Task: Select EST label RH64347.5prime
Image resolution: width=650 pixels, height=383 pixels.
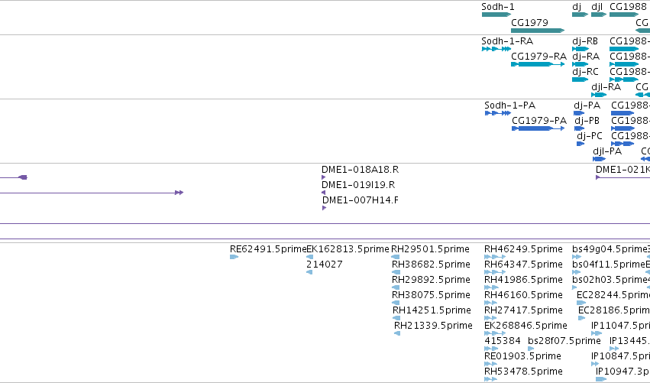Action: pyautogui.click(x=523, y=265)
